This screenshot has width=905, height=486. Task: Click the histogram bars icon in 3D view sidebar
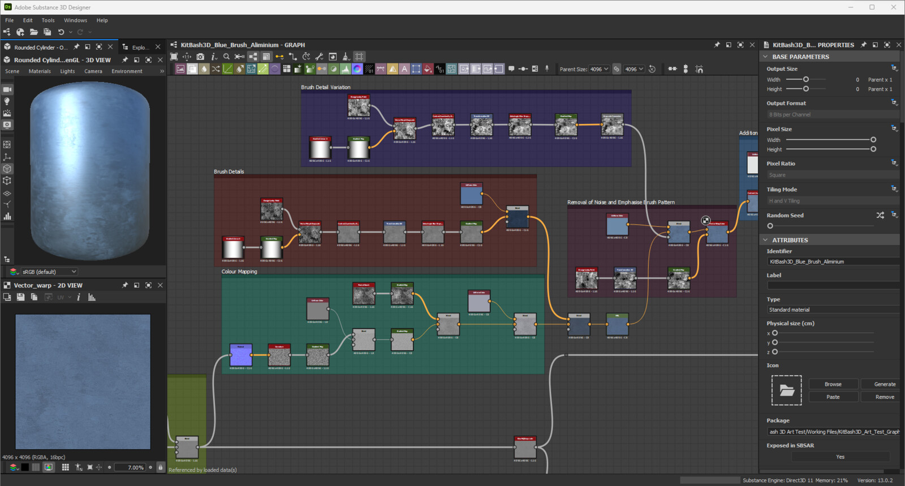pyautogui.click(x=7, y=216)
